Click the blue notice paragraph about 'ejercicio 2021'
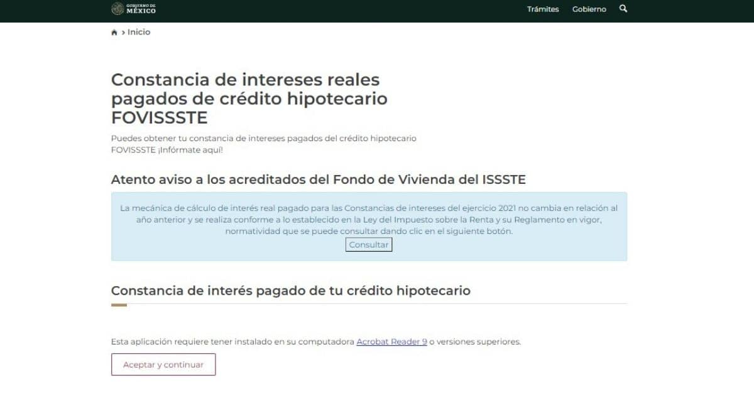The image size is (754, 394). pyautogui.click(x=369, y=219)
